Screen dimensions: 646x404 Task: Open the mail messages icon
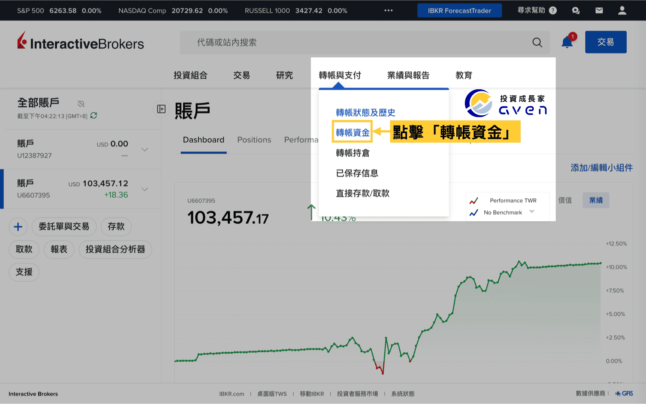[599, 10]
